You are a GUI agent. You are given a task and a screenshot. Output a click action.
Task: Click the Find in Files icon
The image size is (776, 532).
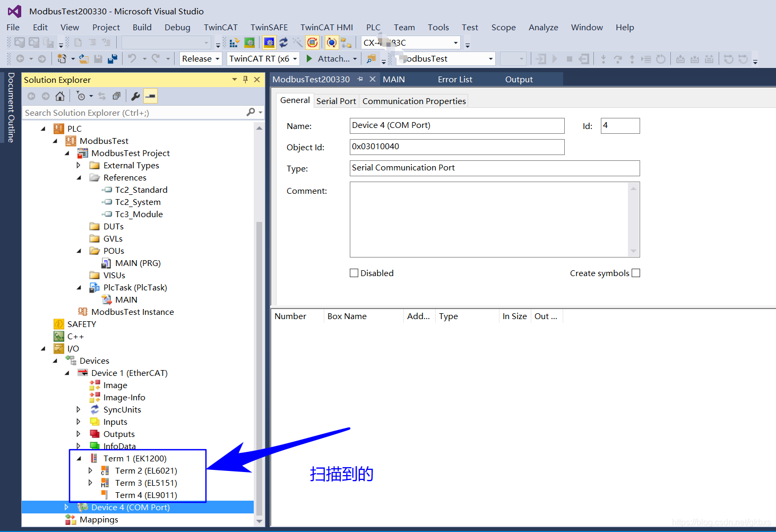(x=372, y=58)
